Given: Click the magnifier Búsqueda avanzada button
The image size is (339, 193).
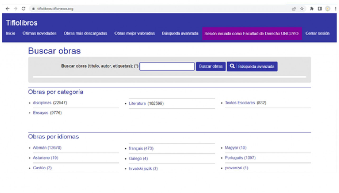Looking at the screenshot, I should coord(252,66).
